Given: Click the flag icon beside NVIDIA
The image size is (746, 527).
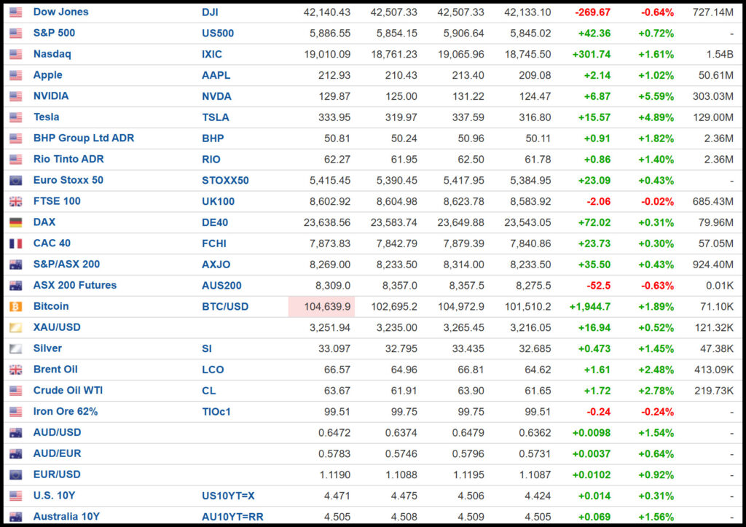Looking at the screenshot, I should tap(16, 96).
